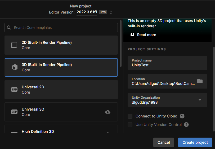Image resolution: width=215 pixels, height=149 pixels.
Task: Click the 2D Built-In template square icon
Action: coord(14,45)
